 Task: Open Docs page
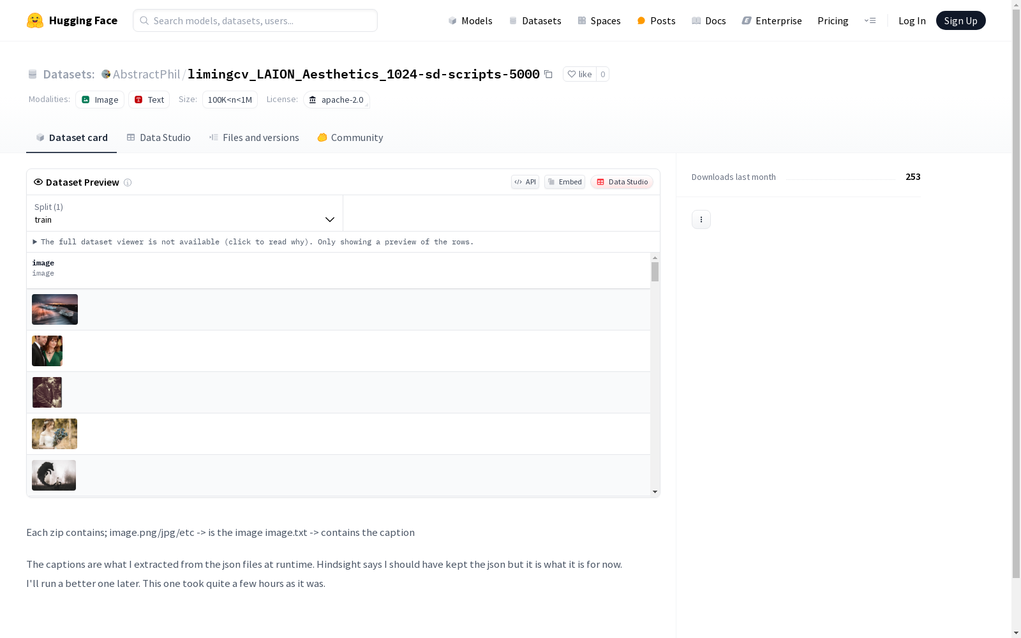tap(708, 20)
